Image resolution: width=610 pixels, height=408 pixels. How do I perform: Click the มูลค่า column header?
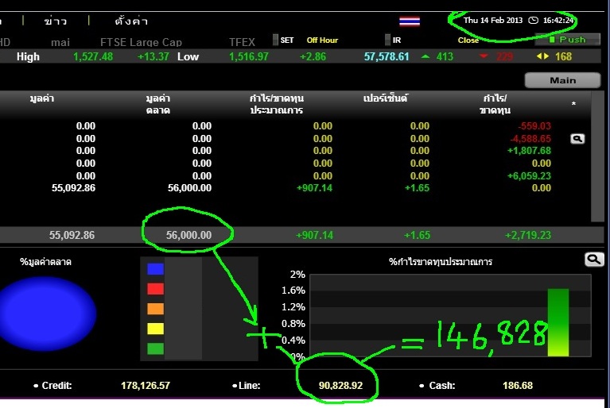click(x=42, y=98)
